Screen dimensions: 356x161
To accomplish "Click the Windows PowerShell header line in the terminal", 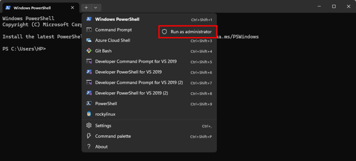I will tap(29, 19).
